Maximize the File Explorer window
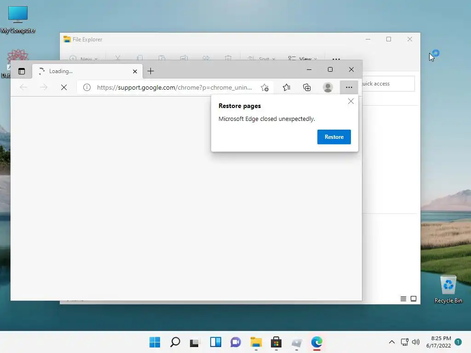Screen dimensions: 471x353 click(389, 40)
